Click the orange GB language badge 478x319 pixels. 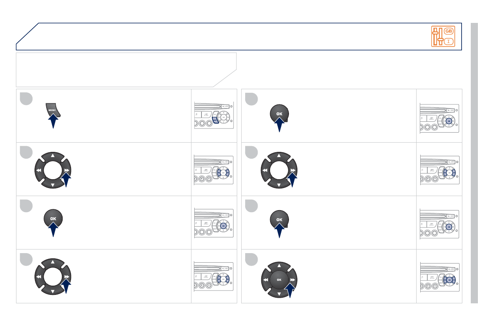[449, 31]
